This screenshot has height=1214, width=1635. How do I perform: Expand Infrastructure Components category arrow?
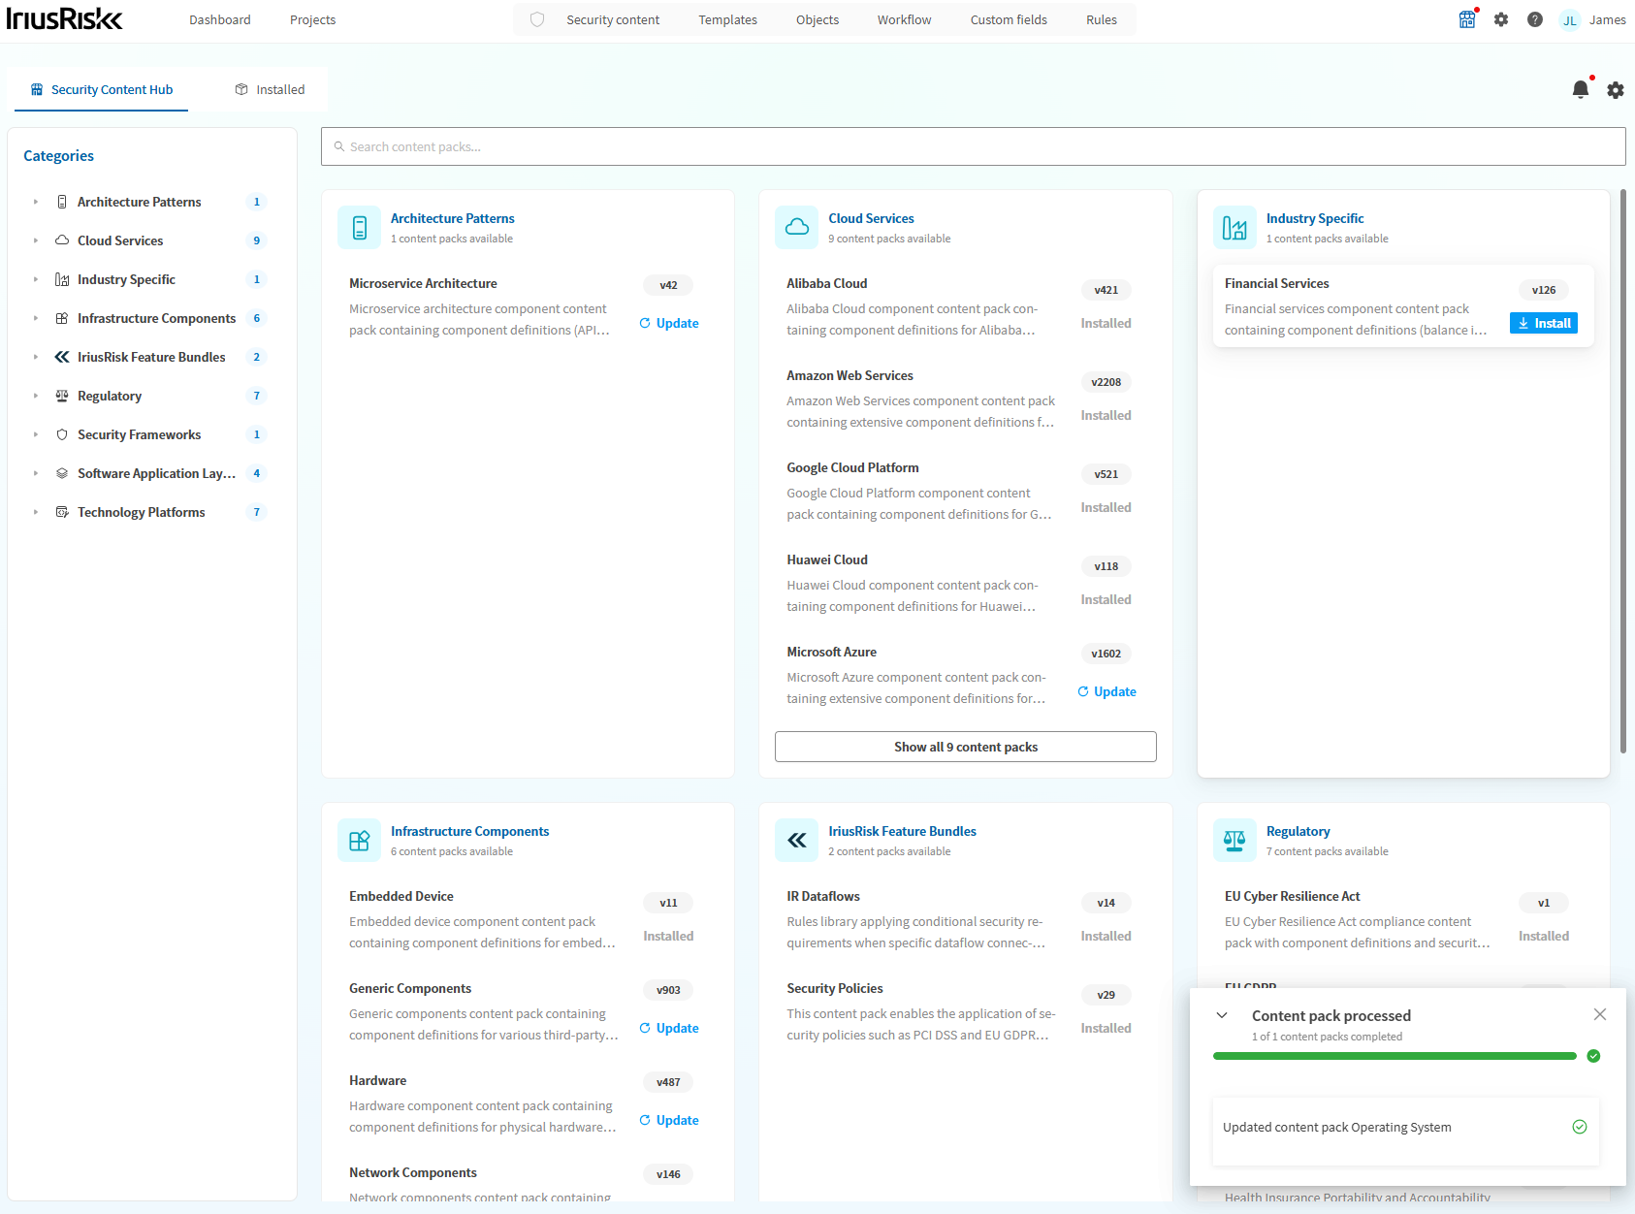pyautogui.click(x=36, y=318)
